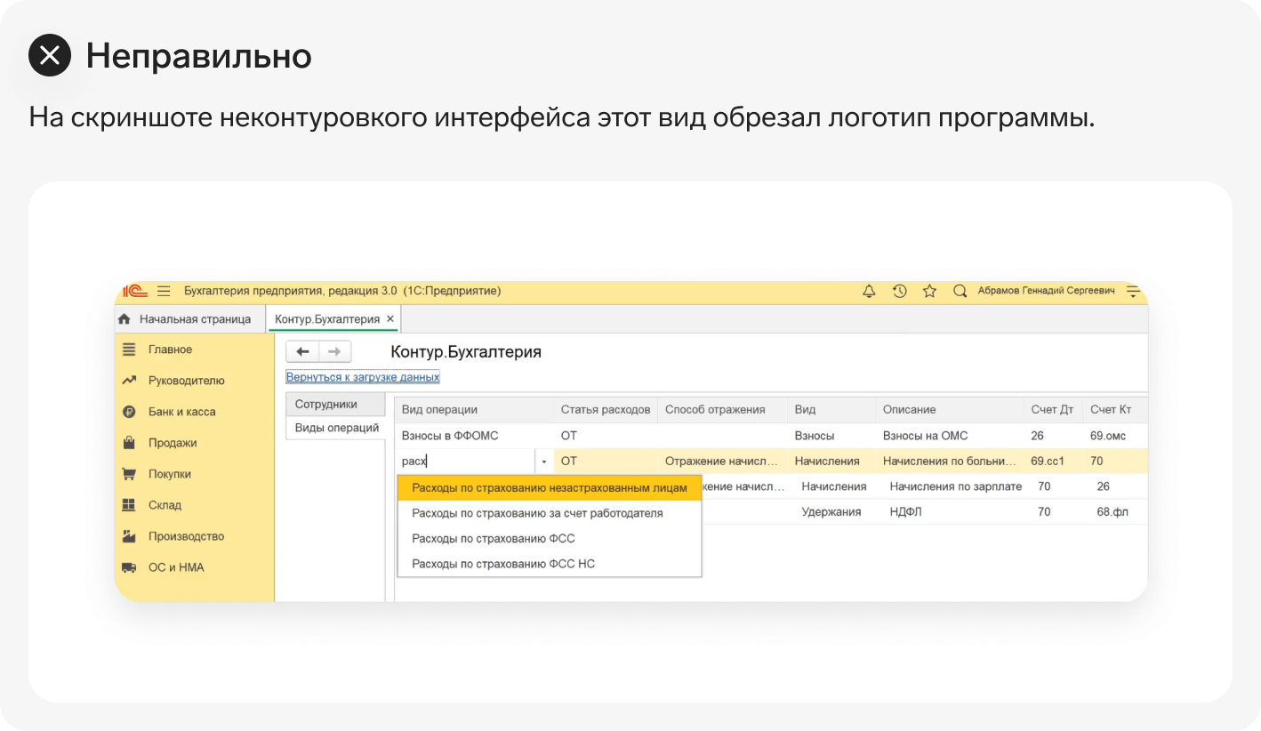Select the Начисления по зарплате cell
This screenshot has width=1261, height=731.
[x=955, y=486]
